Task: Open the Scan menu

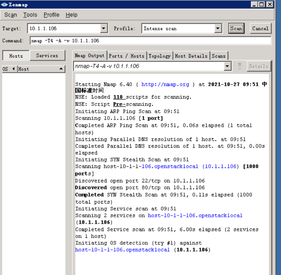Action: click(10, 15)
